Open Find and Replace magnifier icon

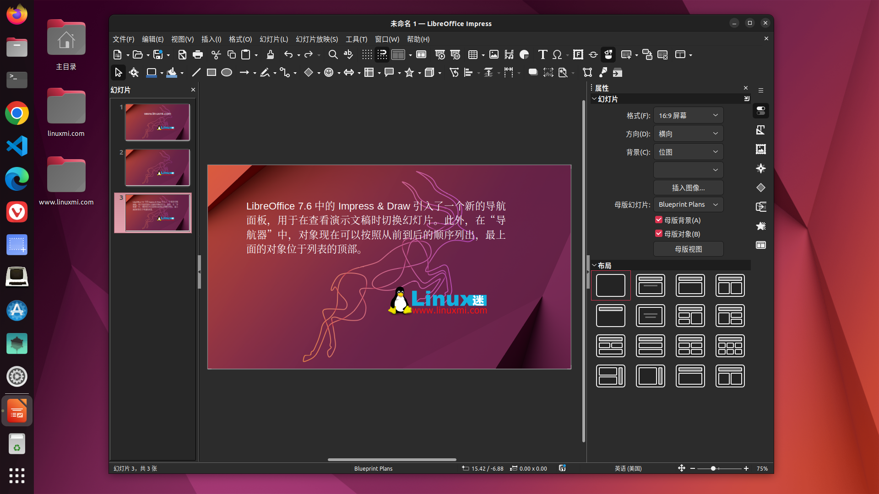[x=333, y=55]
